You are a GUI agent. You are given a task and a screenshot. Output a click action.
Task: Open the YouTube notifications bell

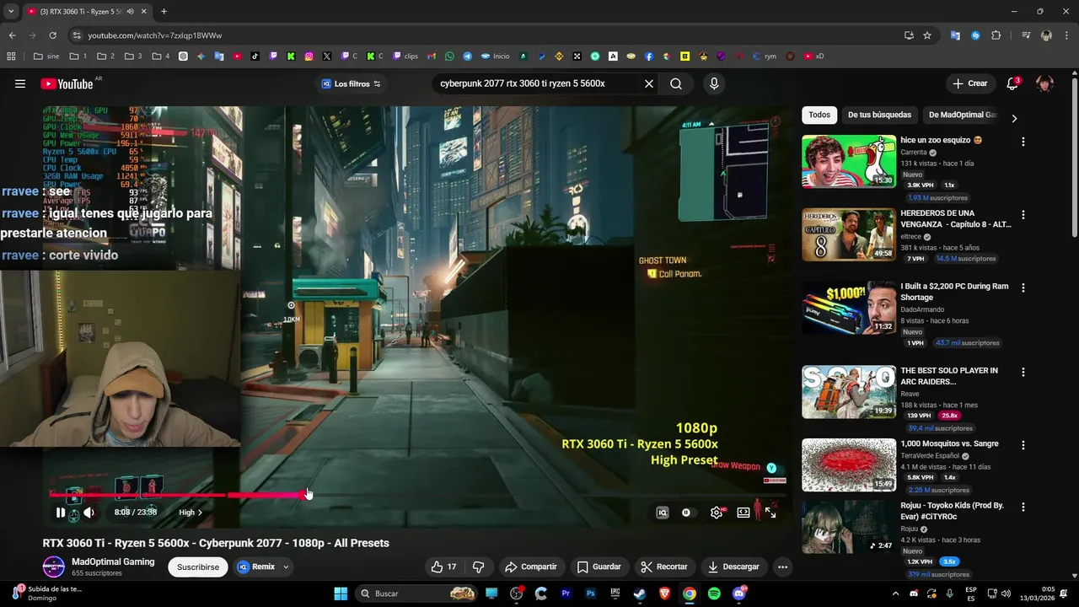[1012, 83]
